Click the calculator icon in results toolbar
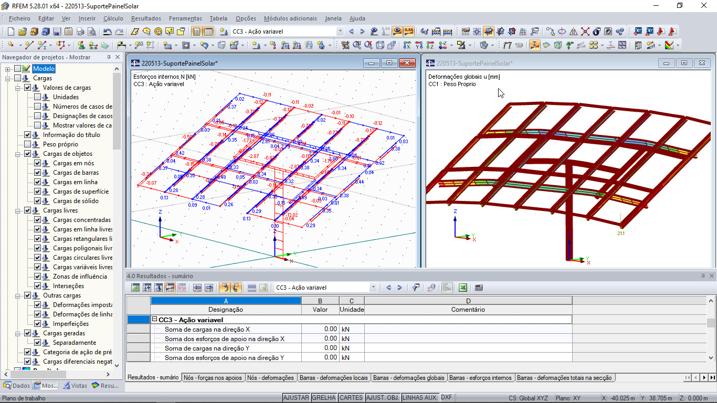Image resolution: width=717 pixels, height=403 pixels. [x=478, y=288]
